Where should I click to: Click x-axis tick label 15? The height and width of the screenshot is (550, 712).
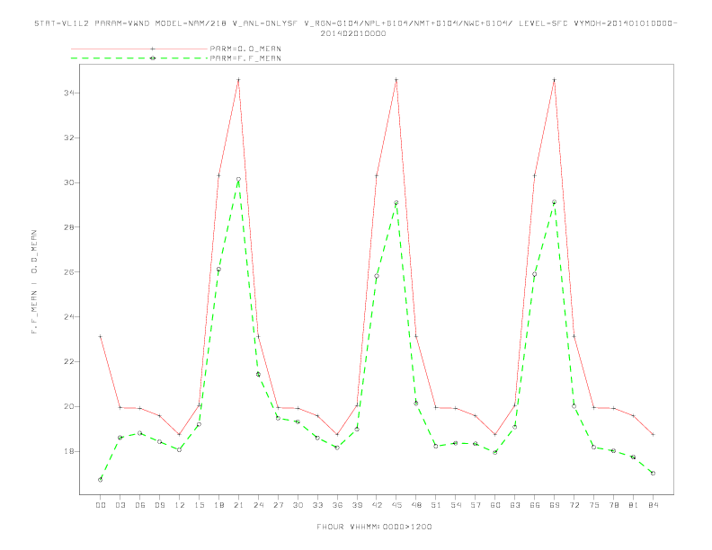click(x=199, y=505)
